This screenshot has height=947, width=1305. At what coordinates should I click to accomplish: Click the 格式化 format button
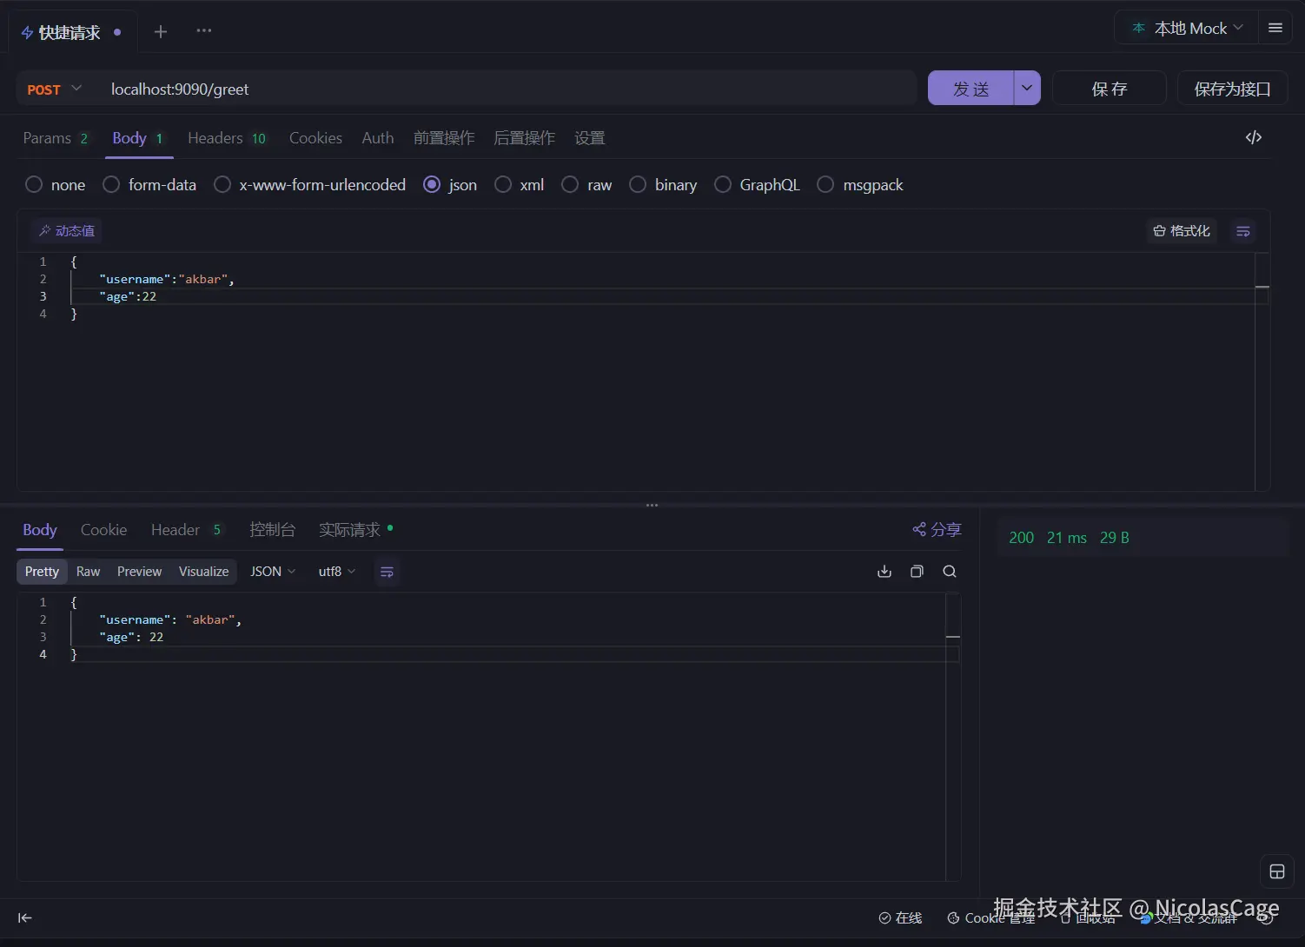click(1182, 231)
